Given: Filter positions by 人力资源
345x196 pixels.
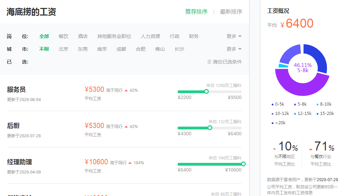Looking at the screenshot, I should [x=150, y=36].
